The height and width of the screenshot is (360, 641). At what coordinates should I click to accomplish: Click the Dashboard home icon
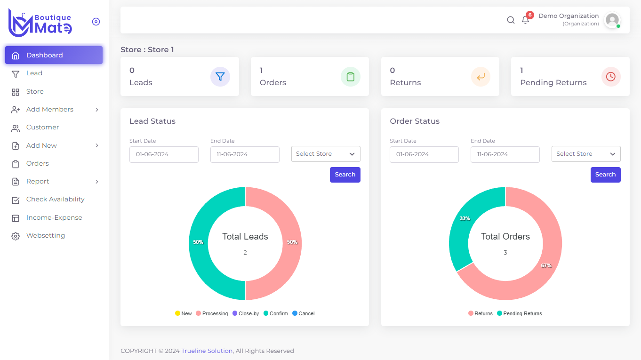pos(16,56)
